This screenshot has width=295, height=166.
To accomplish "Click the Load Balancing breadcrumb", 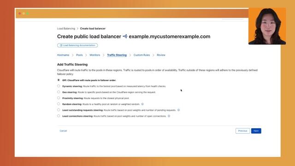I will click(x=66, y=29).
